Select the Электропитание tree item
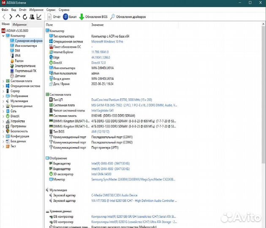266x228 pixels. click(23, 66)
